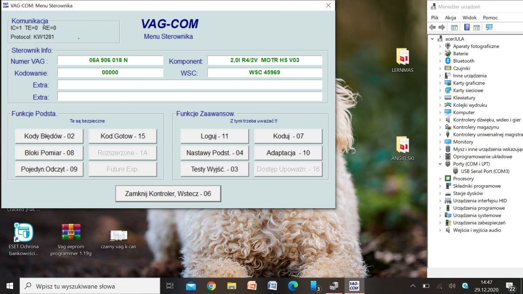523x294 pixels.
Task: Click Windows search box in taskbar
Action: pyautogui.click(x=90, y=286)
